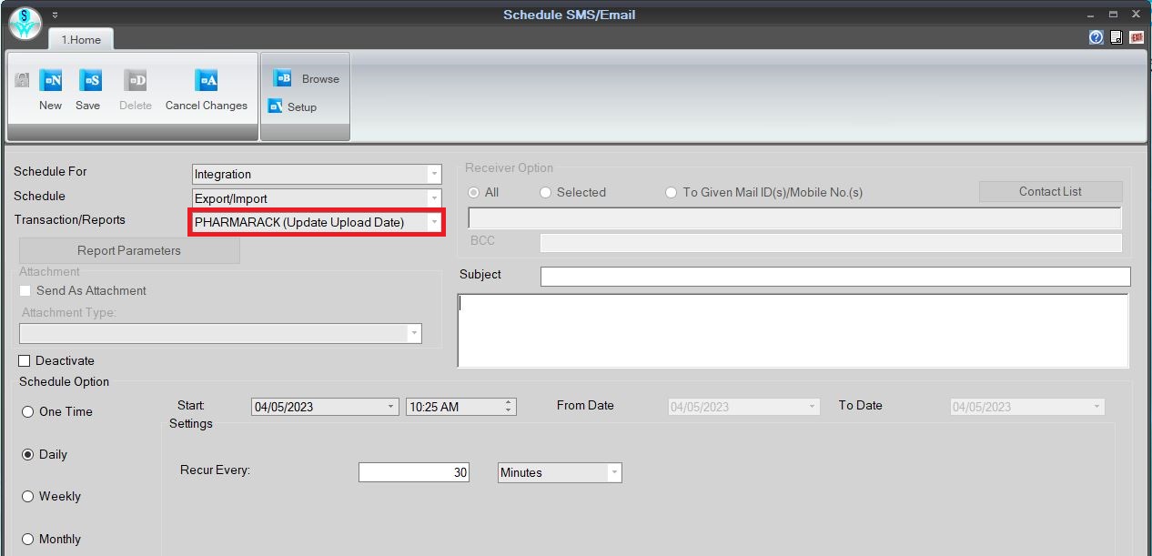Open the quick access arrow by logo

[55, 15]
